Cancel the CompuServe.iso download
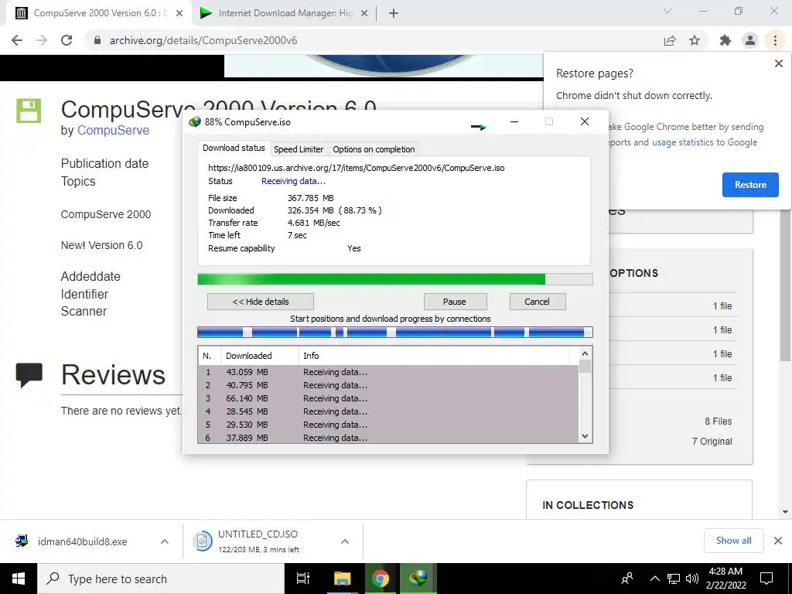Image resolution: width=792 pixels, height=594 pixels. click(537, 302)
